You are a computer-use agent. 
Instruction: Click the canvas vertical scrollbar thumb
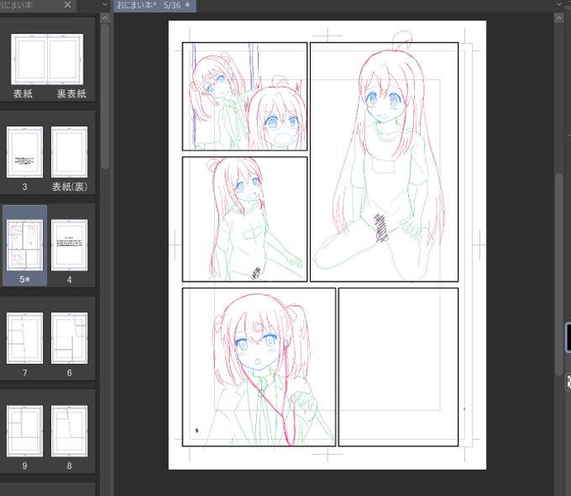pos(559,274)
